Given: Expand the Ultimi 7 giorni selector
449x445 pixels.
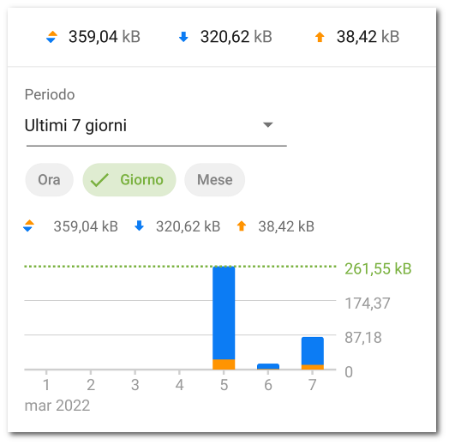Looking at the screenshot, I should 156,125.
